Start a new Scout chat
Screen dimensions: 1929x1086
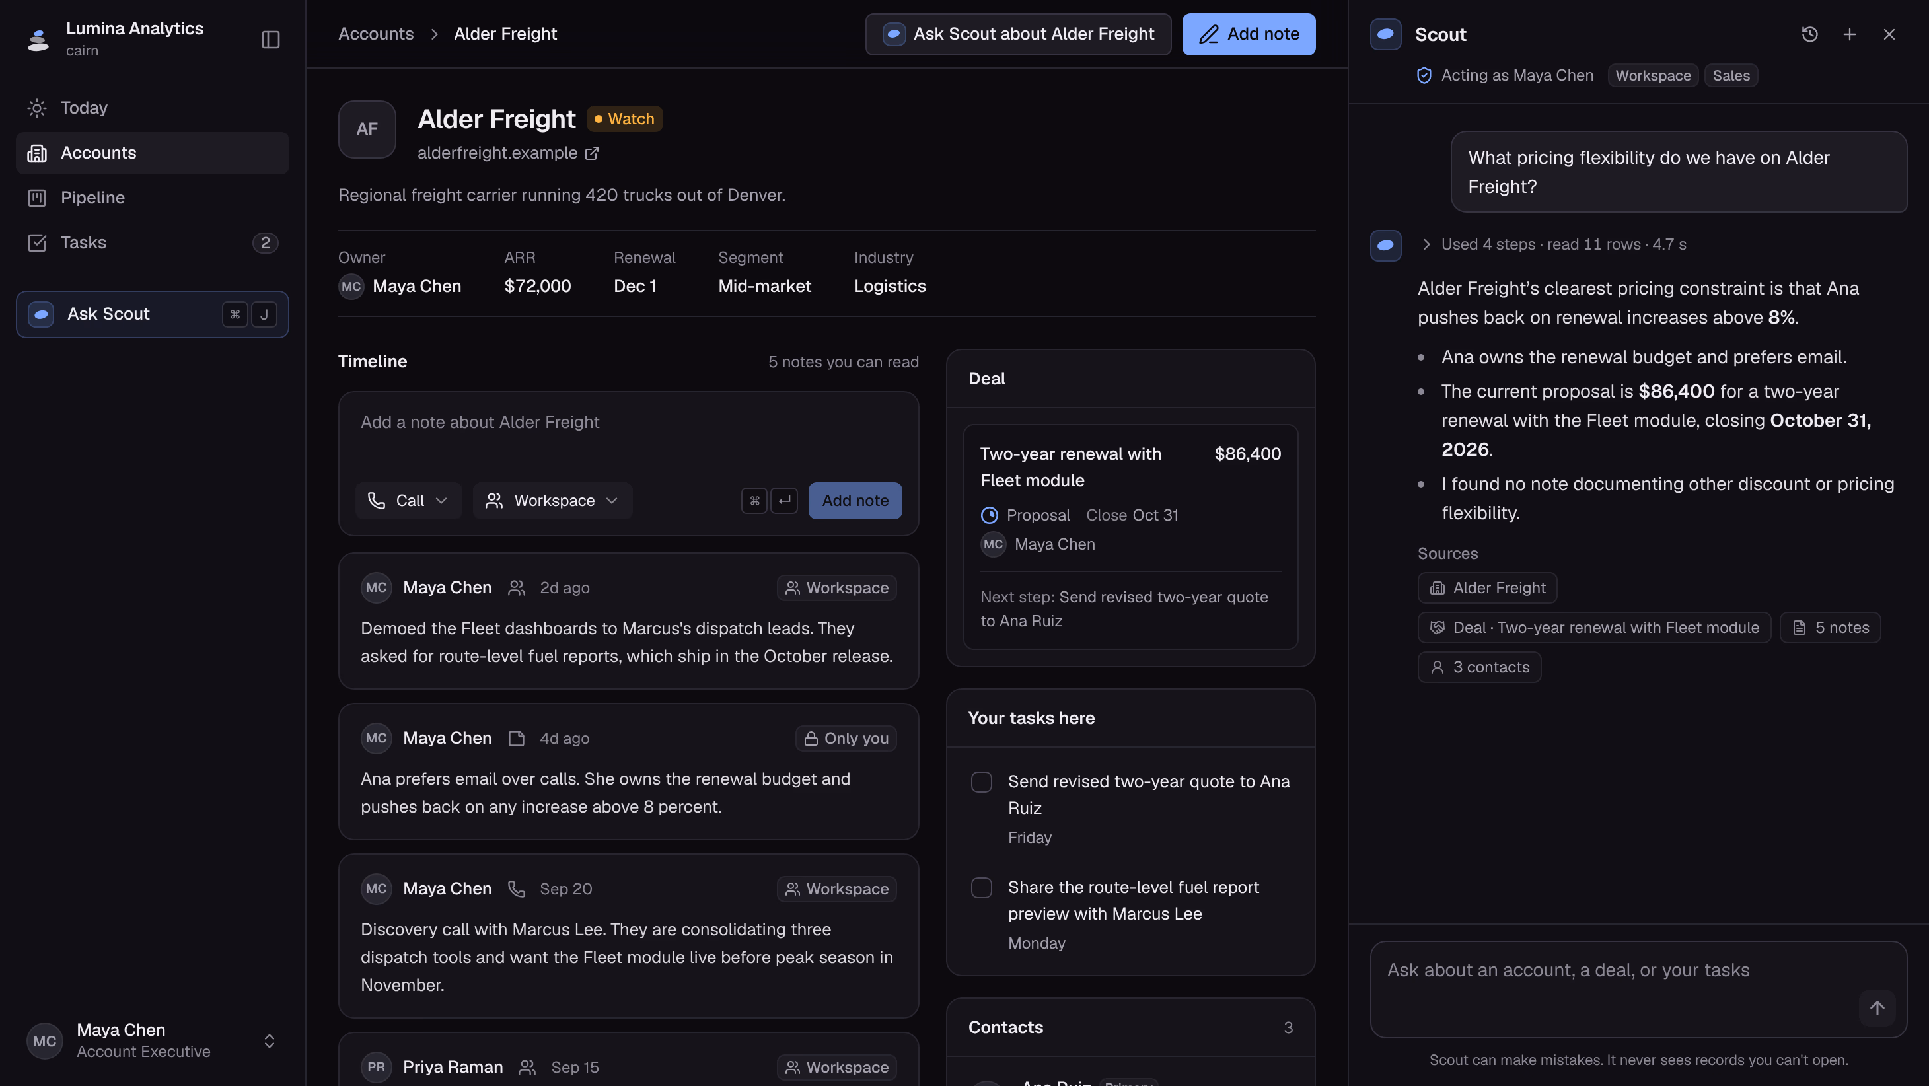[x=1849, y=34]
